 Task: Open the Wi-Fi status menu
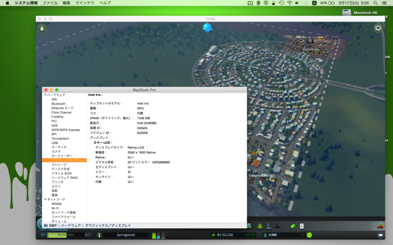click(289, 3)
